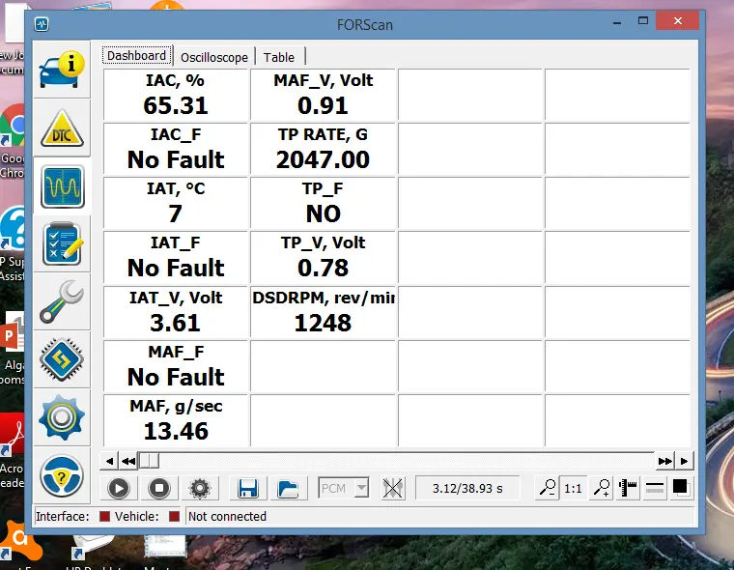Maximize the FORScan window
The image size is (734, 570).
tap(643, 20)
